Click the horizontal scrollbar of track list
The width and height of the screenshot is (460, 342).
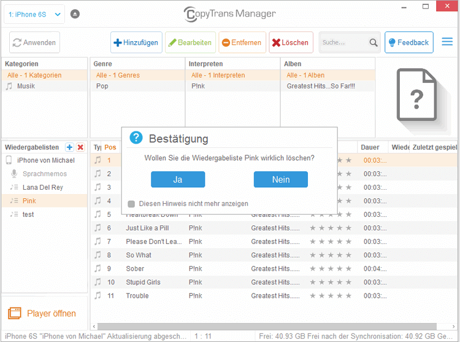click(267, 327)
